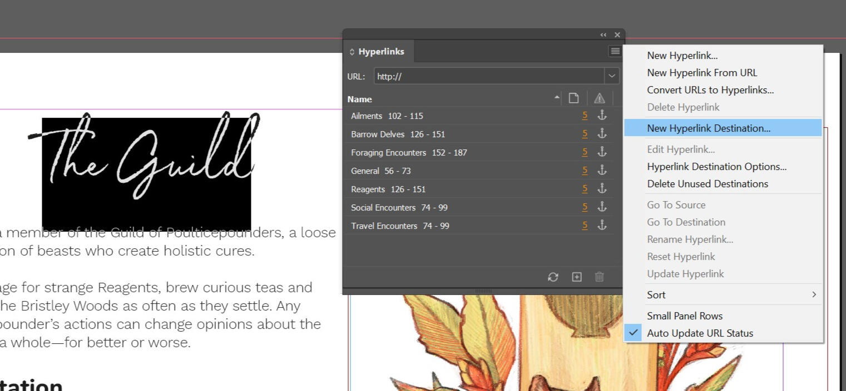Click the Create New Hyperlink icon
Screen dimensions: 846x391
[x=577, y=277]
